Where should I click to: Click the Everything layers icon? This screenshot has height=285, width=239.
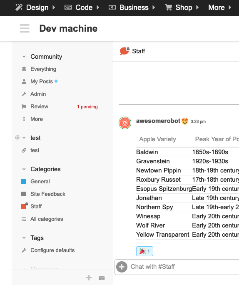click(24, 69)
